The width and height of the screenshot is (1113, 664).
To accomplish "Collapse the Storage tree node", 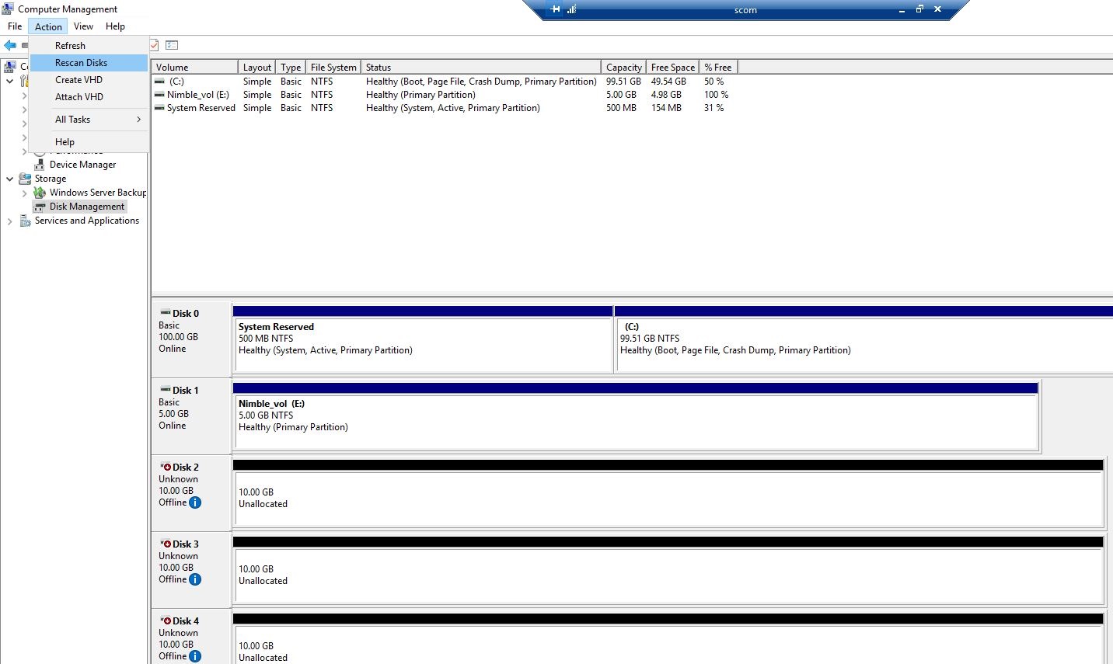I will 9,179.
